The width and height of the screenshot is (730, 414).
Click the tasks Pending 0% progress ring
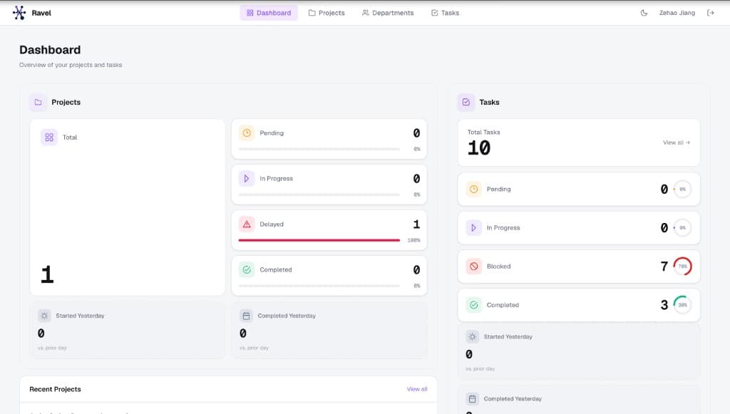[x=682, y=190]
